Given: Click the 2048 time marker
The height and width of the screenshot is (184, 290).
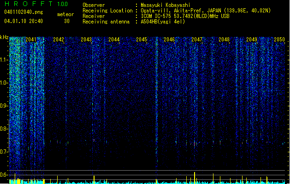Looking at the screenshot, I should click(224, 40).
